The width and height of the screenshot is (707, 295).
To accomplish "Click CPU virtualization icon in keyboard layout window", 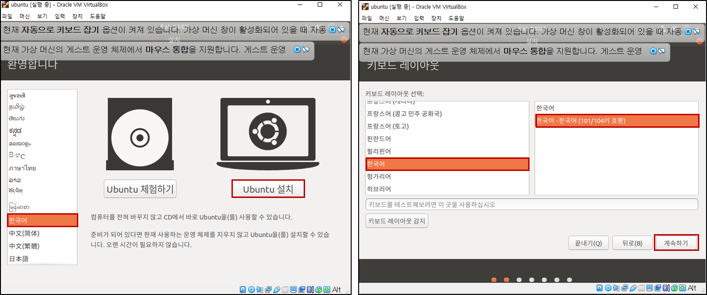I will pyautogui.click(x=666, y=289).
